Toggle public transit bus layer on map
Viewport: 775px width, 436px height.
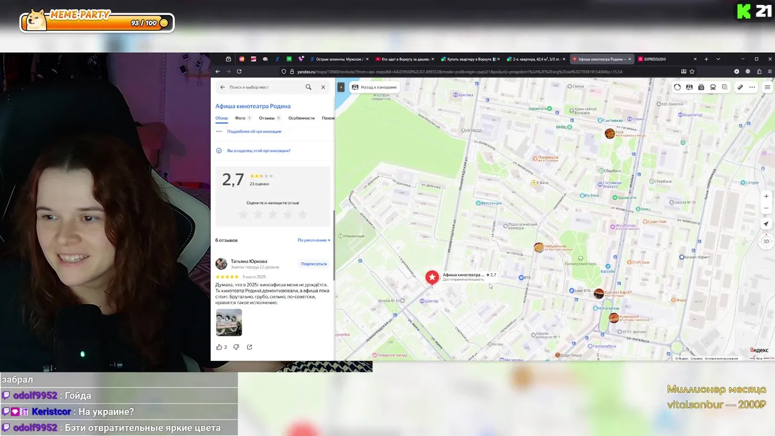click(713, 87)
